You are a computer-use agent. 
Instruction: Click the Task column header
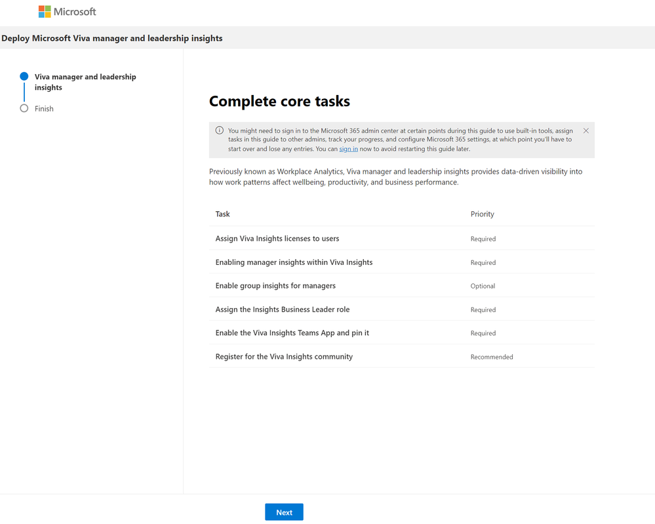[x=223, y=214]
